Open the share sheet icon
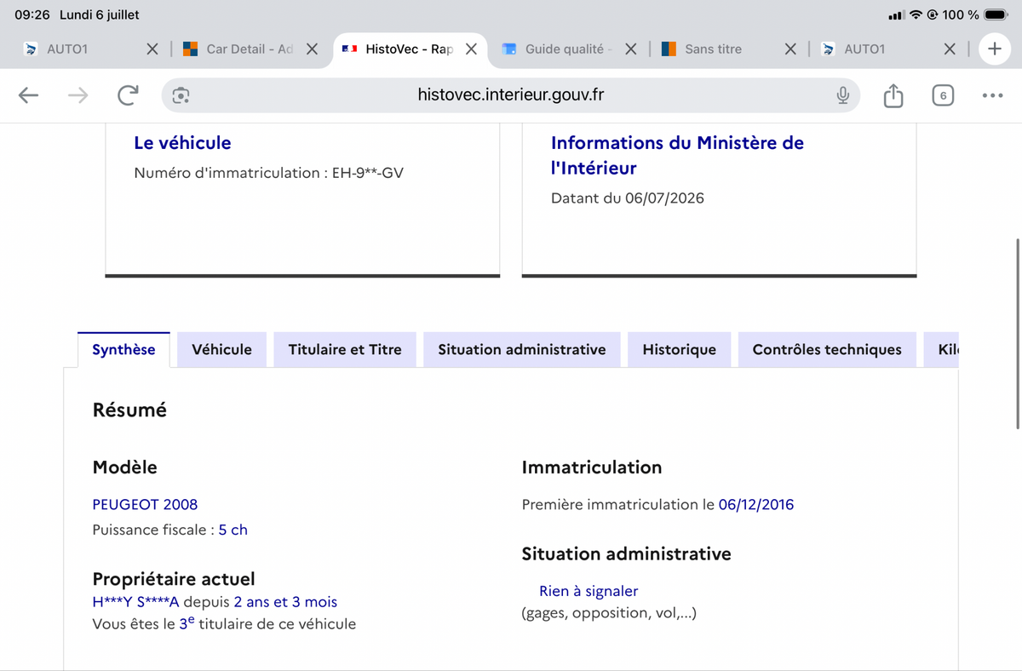Screen dimensions: 1022x671 point(893,95)
